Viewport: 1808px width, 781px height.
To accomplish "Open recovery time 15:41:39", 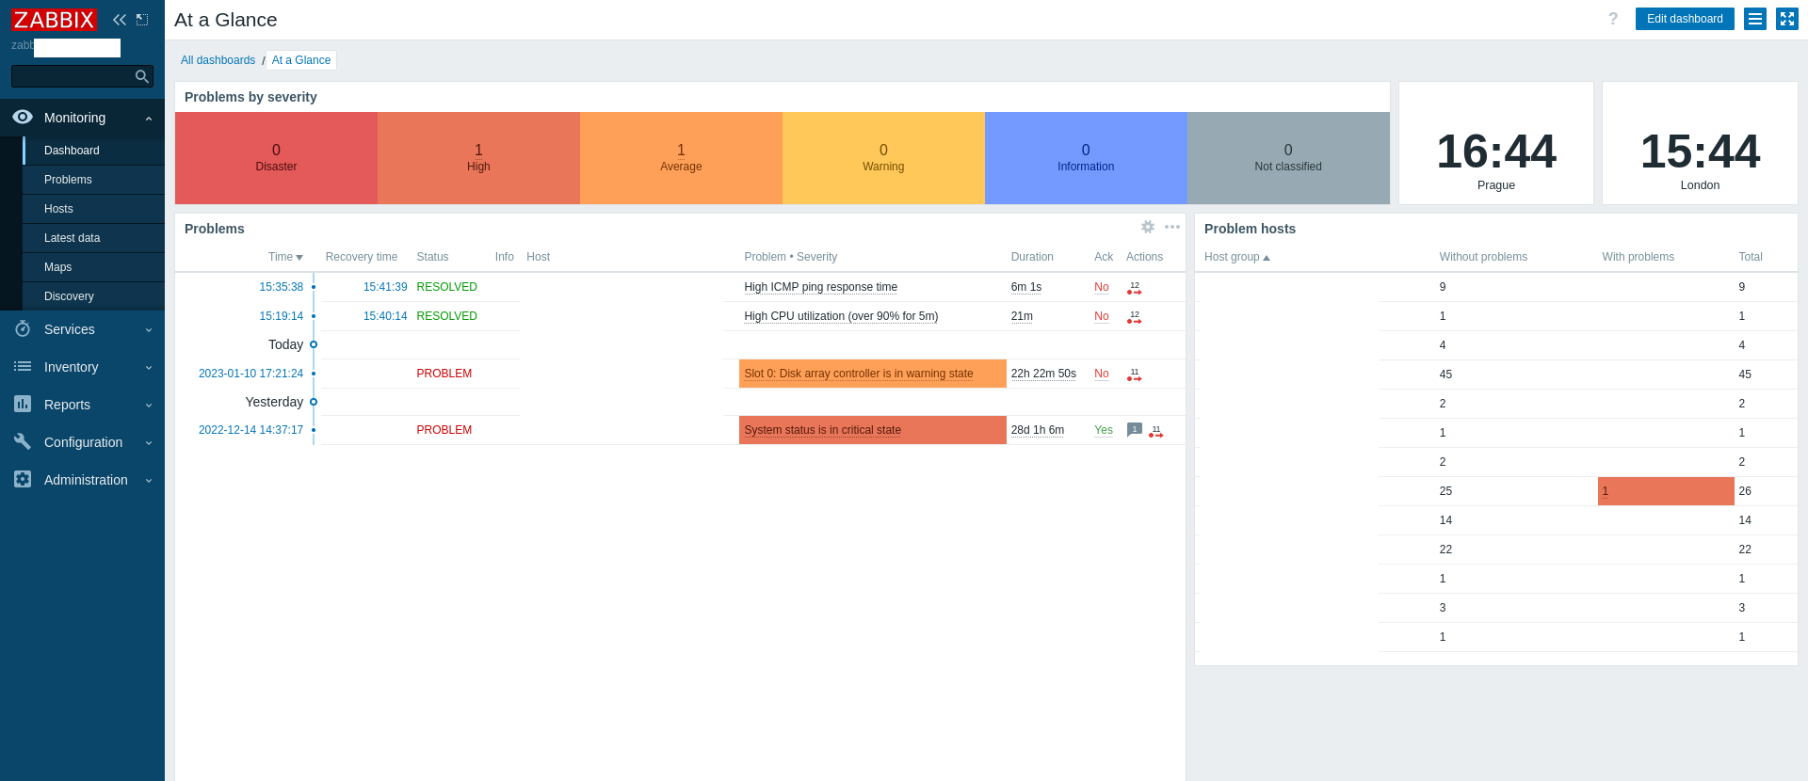I will 385,287.
